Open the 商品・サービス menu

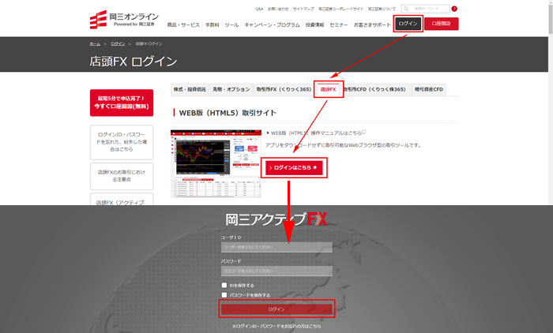click(x=183, y=24)
